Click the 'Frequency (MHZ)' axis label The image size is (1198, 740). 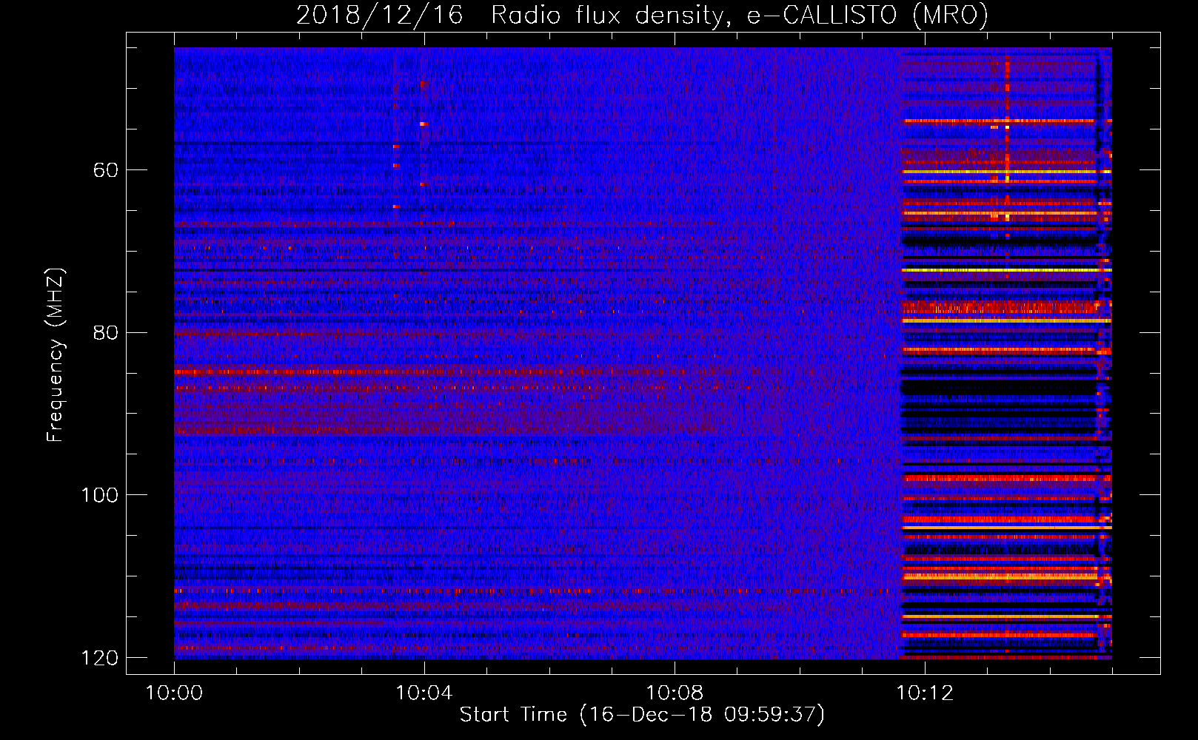click(56, 355)
